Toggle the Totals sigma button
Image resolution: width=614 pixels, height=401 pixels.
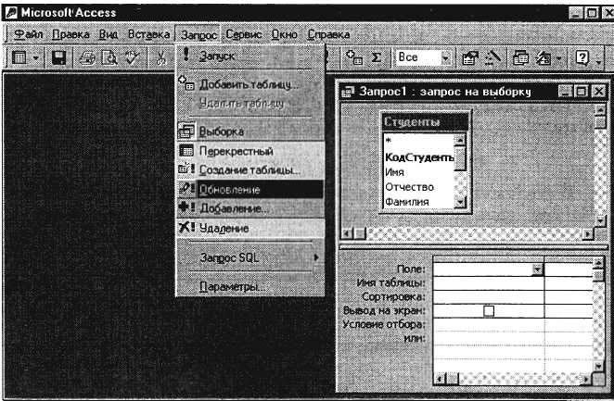(377, 57)
